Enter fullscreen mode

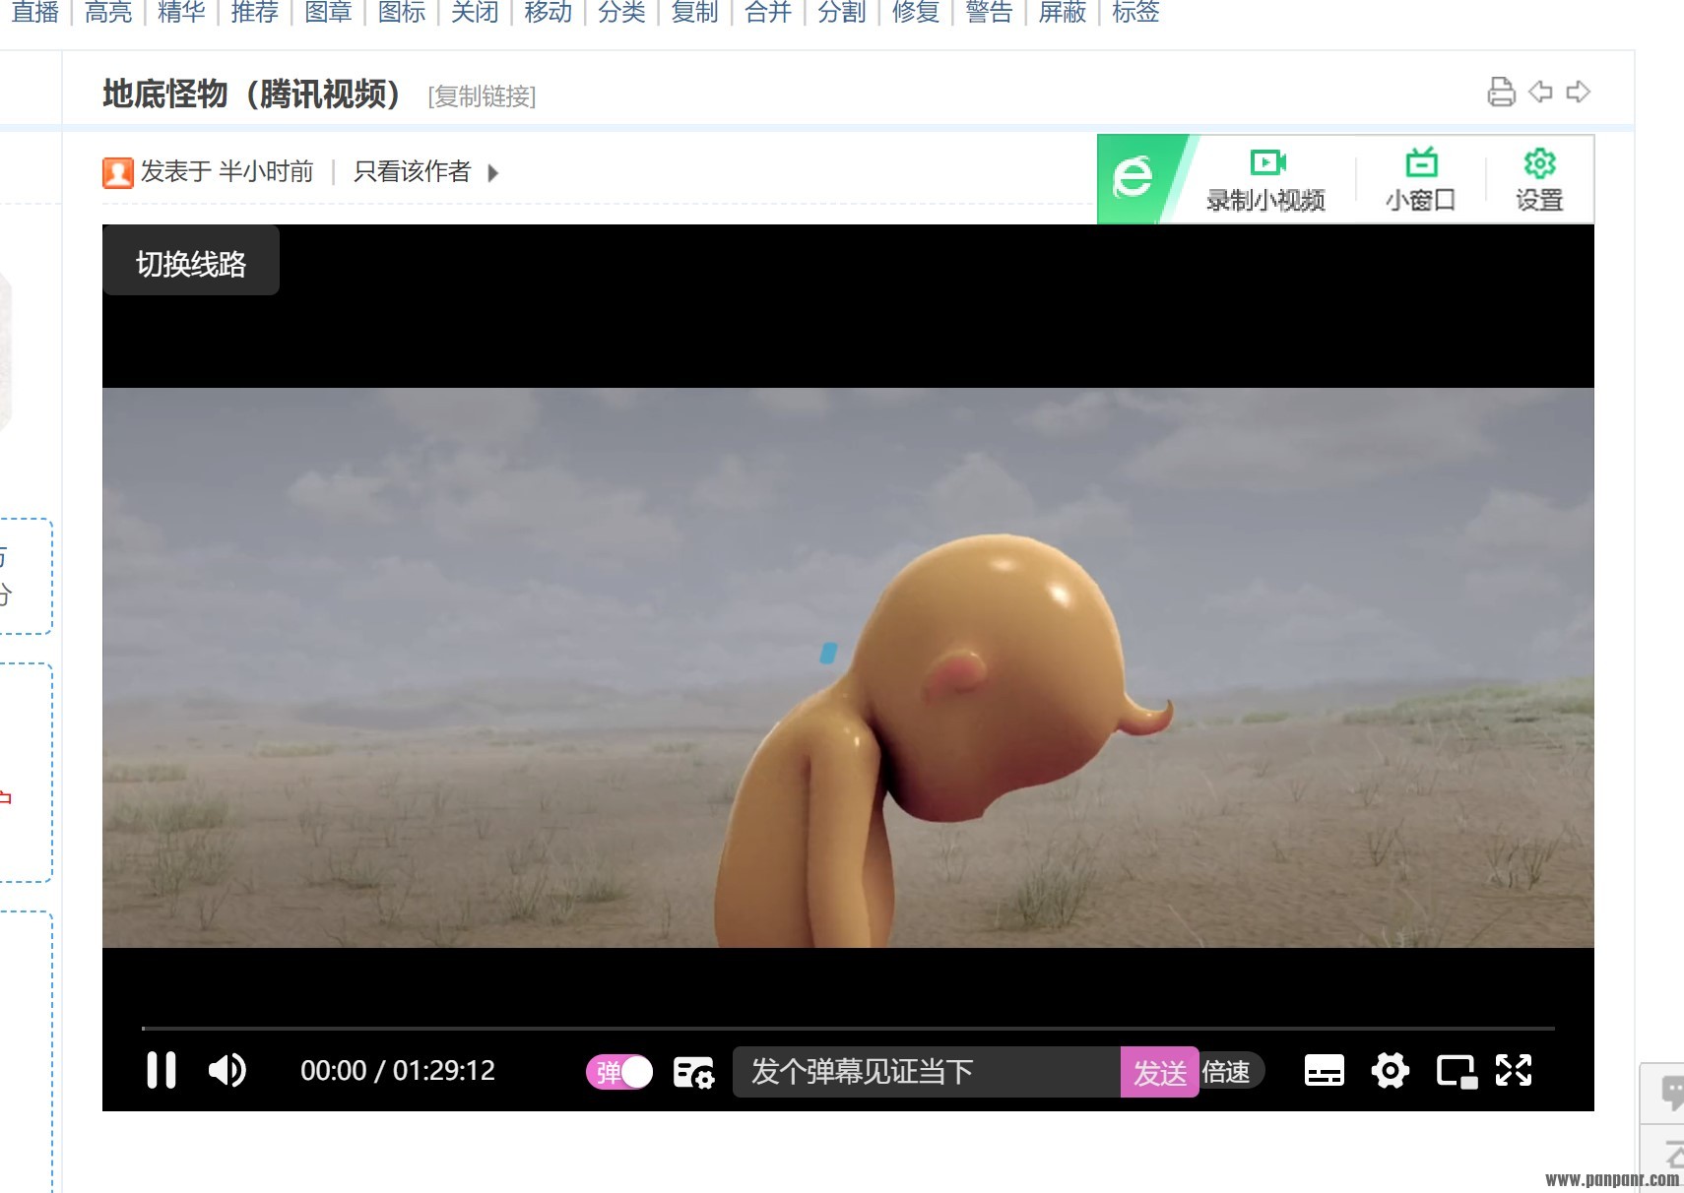point(1514,1070)
